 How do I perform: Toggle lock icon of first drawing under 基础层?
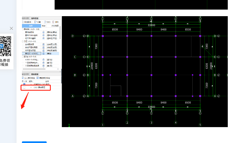44,32
